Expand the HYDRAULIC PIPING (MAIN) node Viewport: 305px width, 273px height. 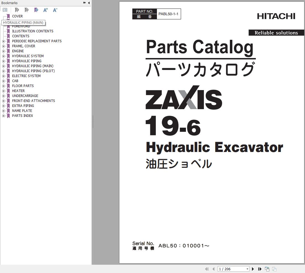coord(3,66)
